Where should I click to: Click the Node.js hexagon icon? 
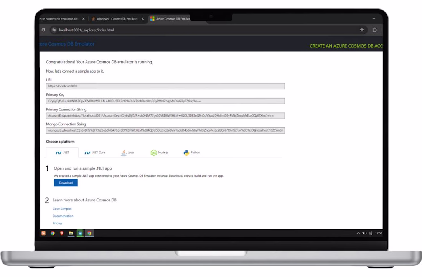click(x=153, y=153)
